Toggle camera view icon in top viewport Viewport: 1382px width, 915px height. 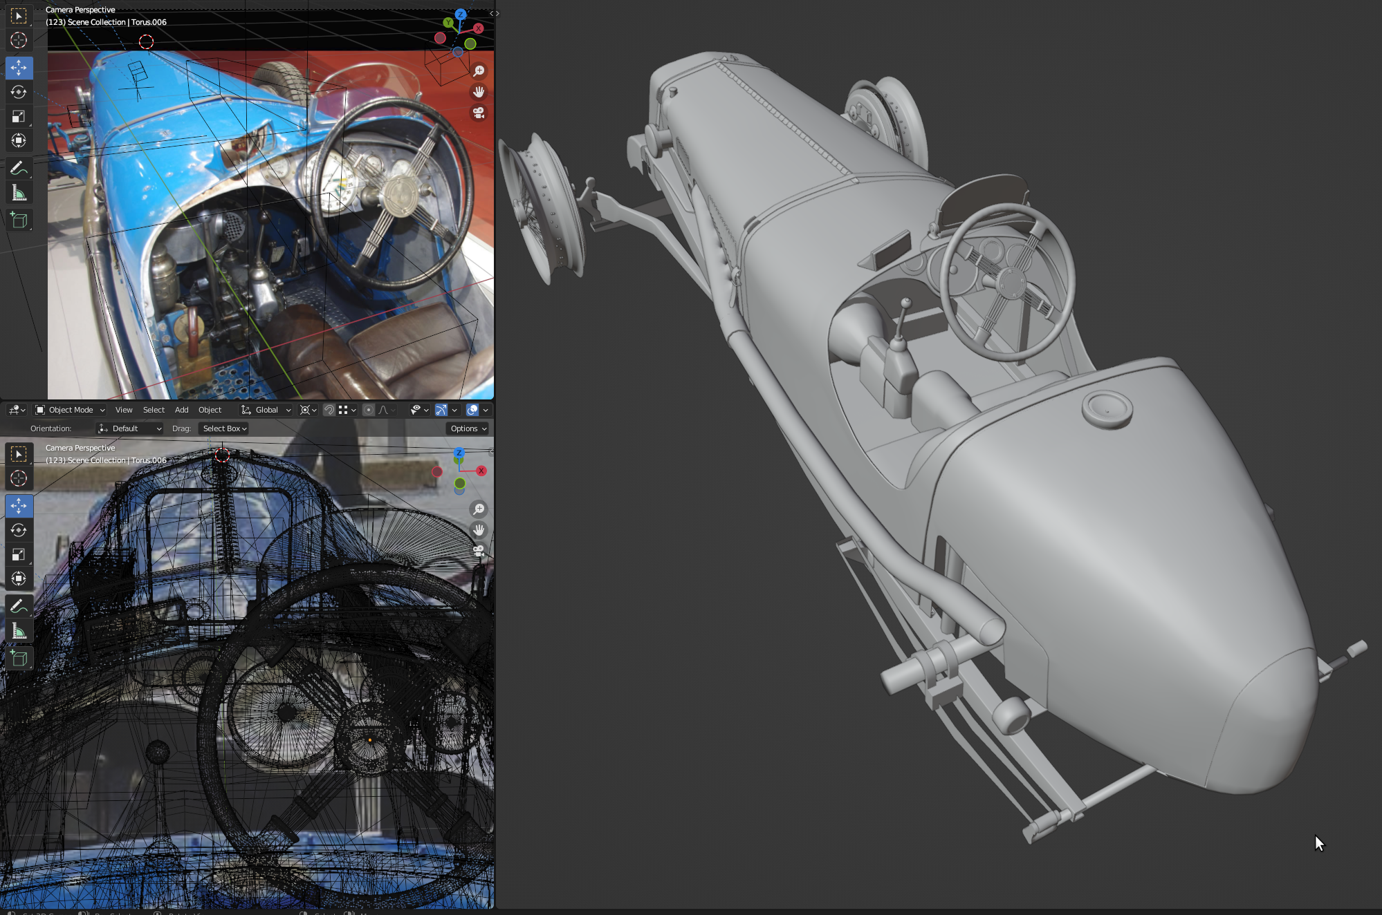coord(479,113)
